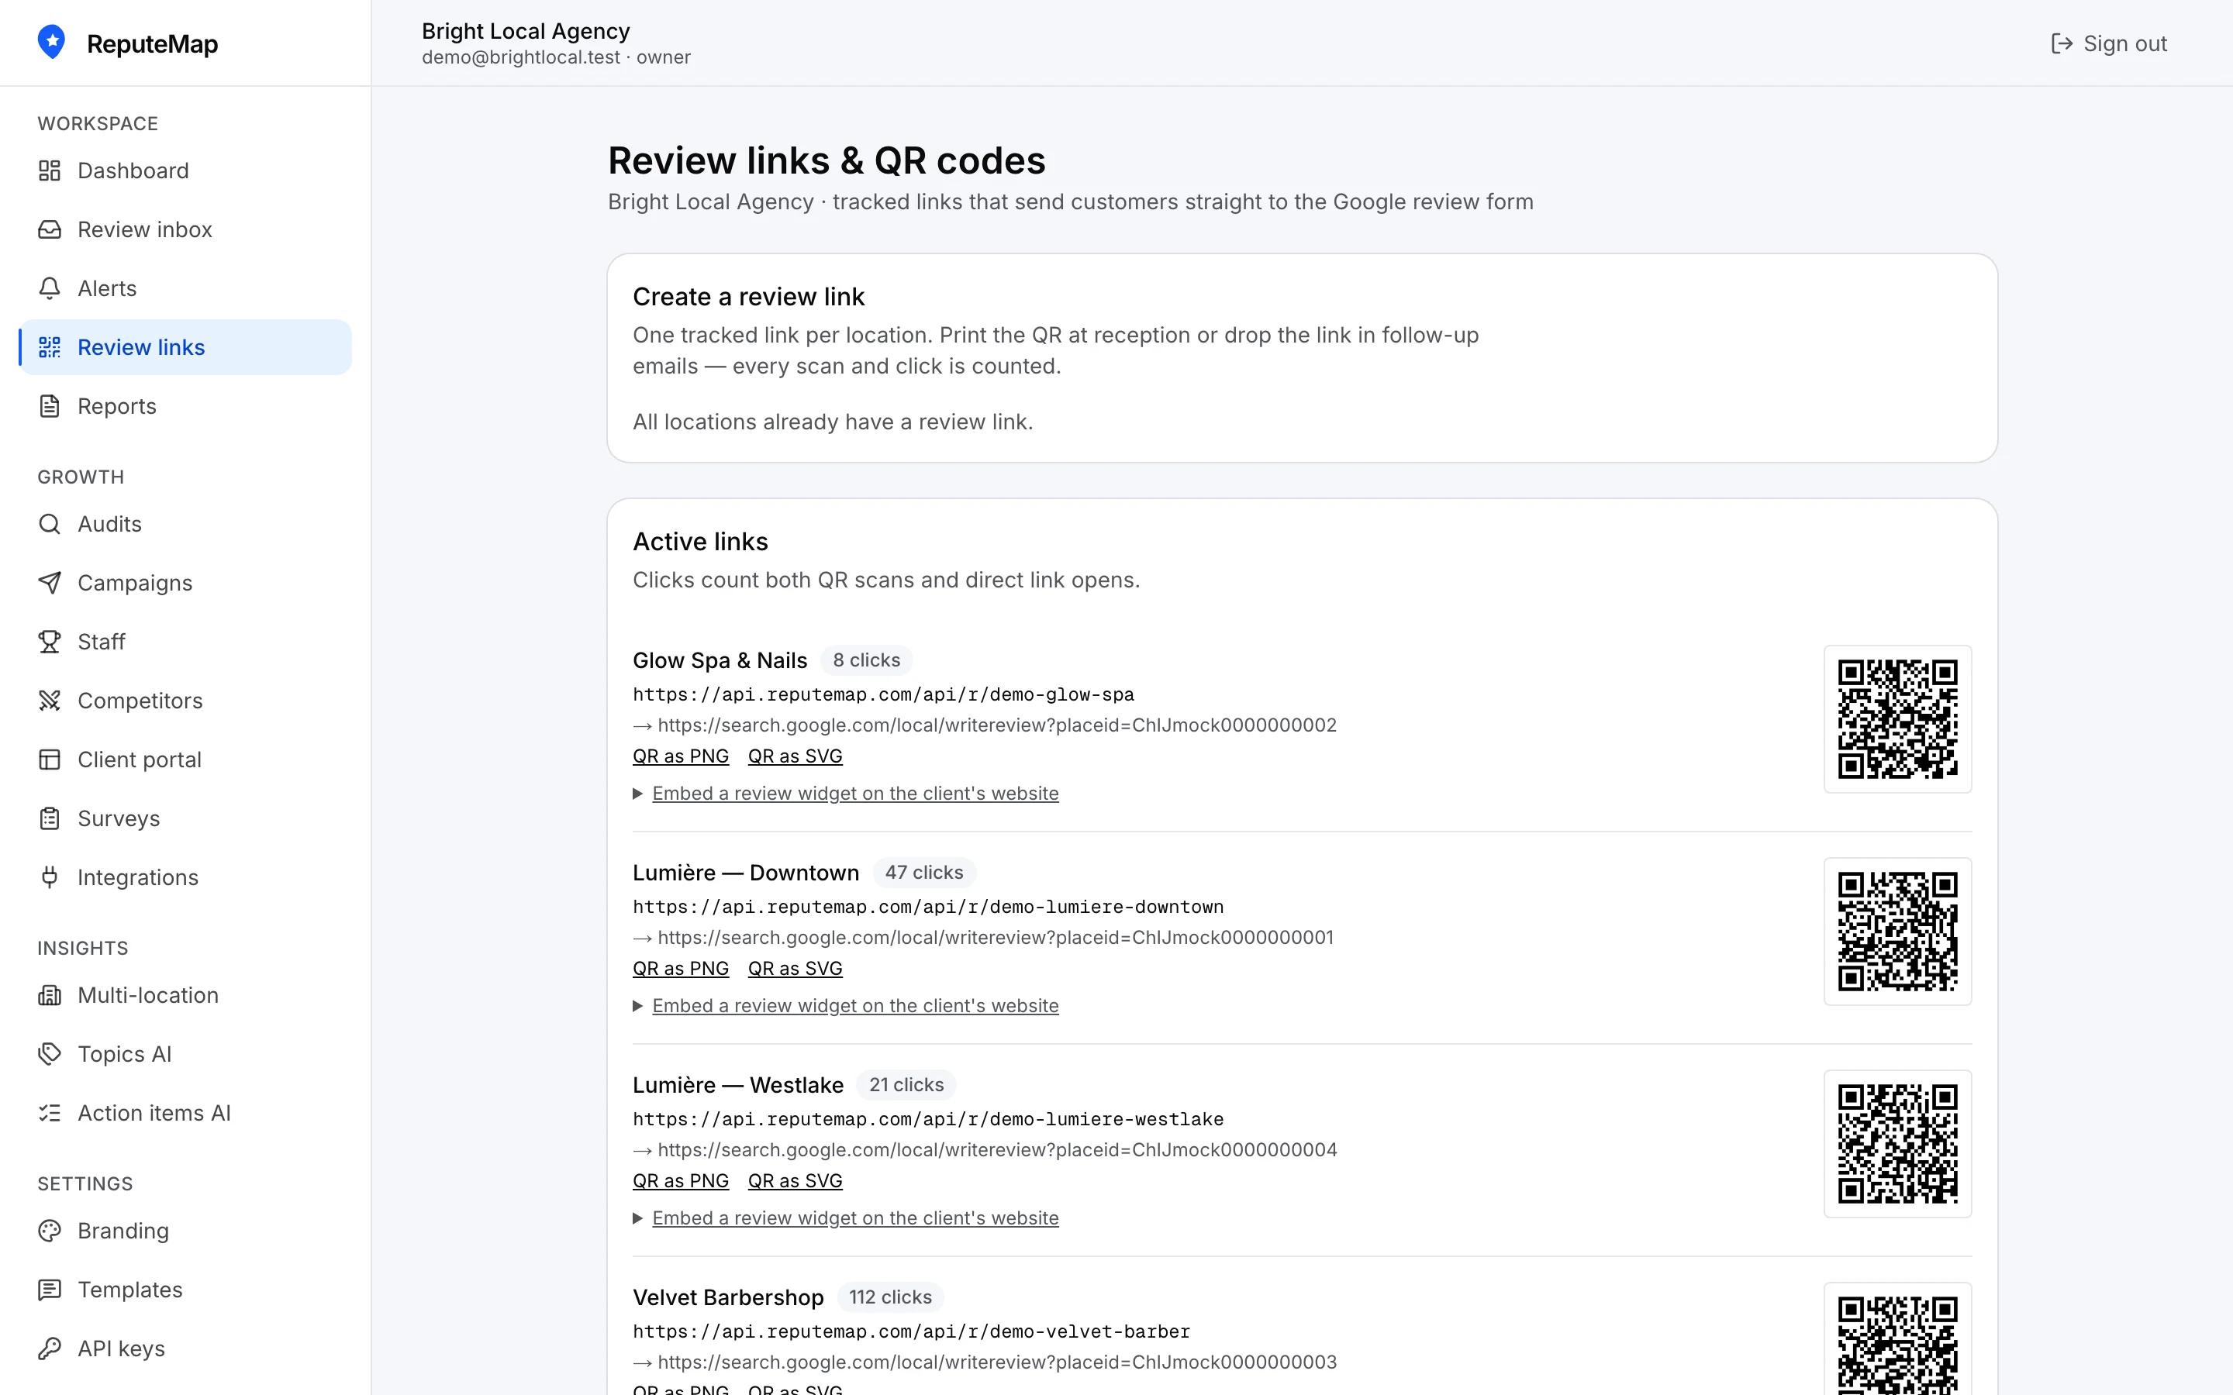
Task: Click the Competitors crossed swords icon
Action: click(x=50, y=701)
